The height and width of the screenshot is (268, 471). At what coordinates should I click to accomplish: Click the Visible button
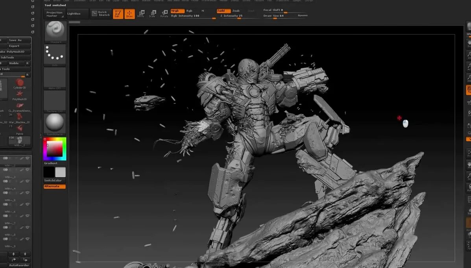(x=17, y=63)
